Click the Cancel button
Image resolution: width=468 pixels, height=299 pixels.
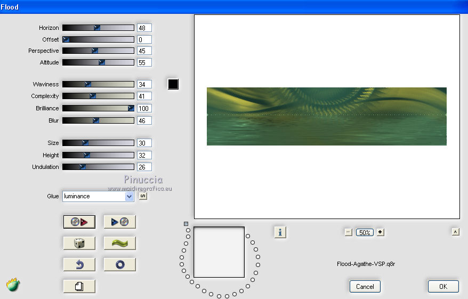tap(365, 286)
